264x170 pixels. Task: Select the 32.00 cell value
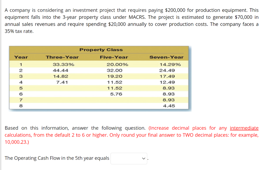click(114, 70)
